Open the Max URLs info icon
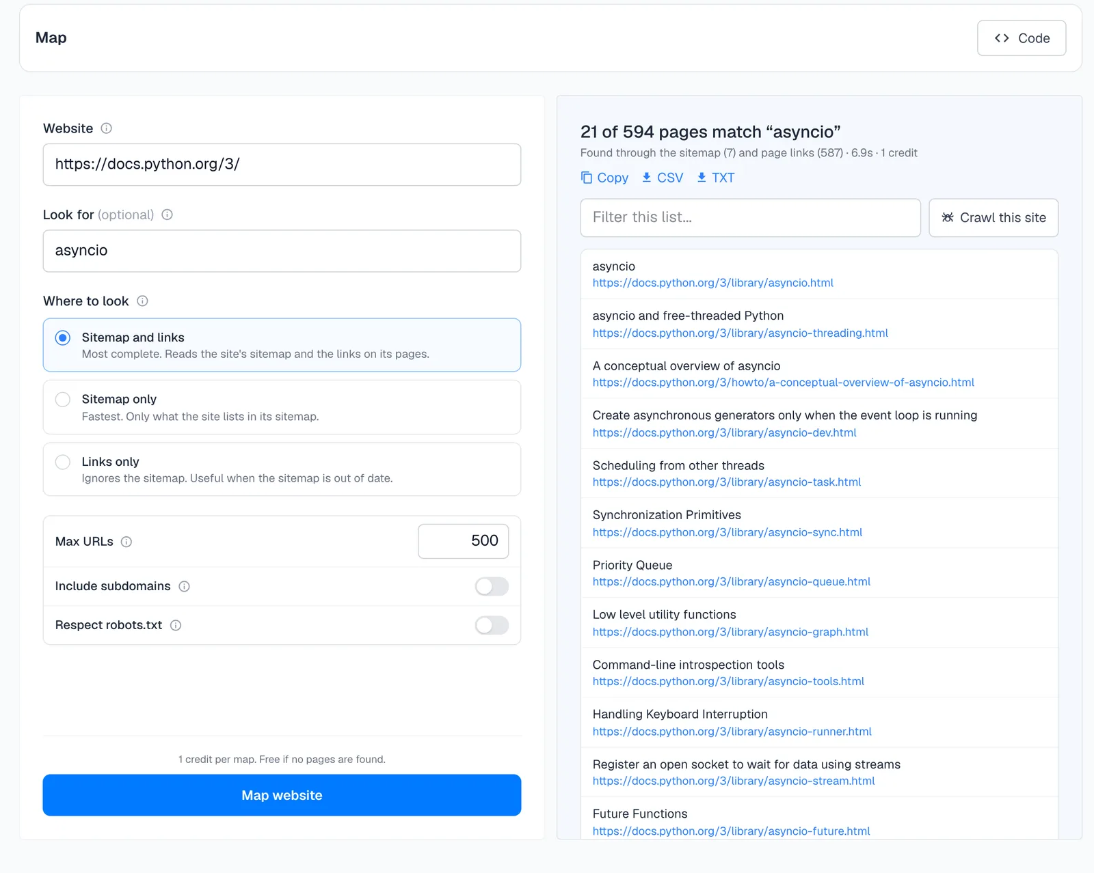Viewport: 1094px width, 873px height. click(126, 542)
